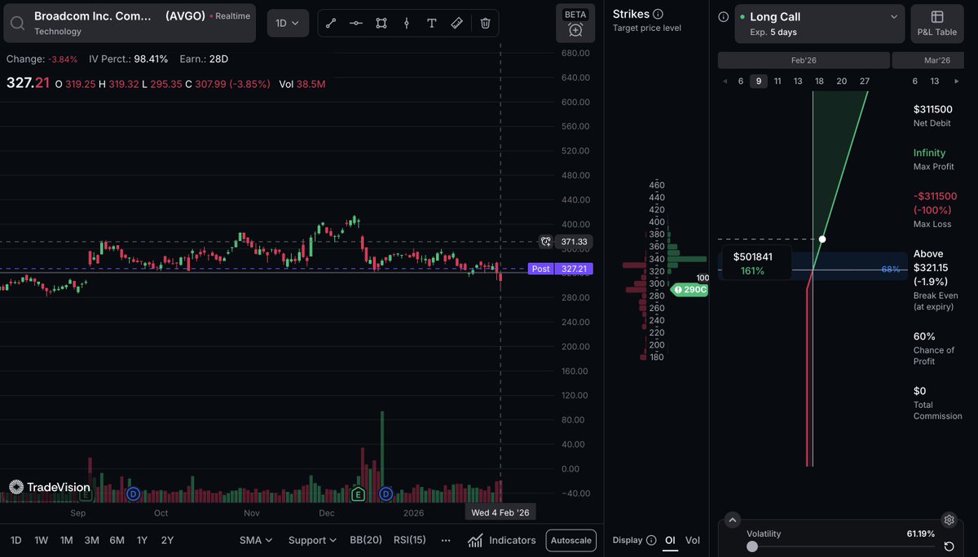Reset volatility with the circular arrow
Image resolution: width=978 pixels, height=557 pixels.
point(949,546)
